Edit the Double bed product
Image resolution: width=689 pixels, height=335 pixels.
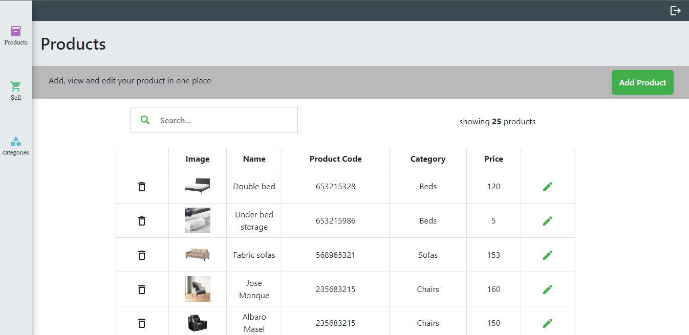click(548, 186)
